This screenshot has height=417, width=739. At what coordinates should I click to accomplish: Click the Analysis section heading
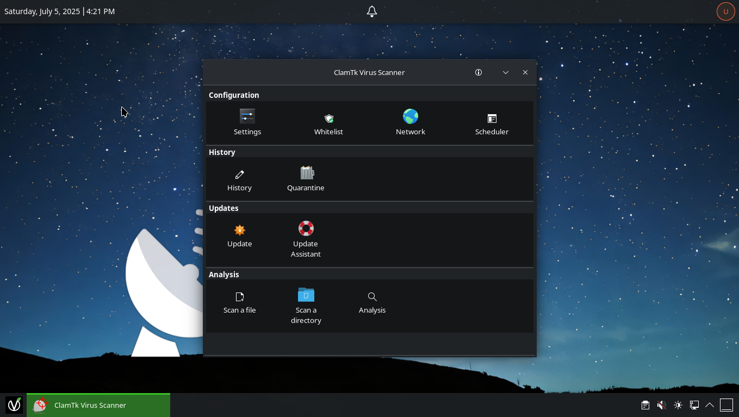[223, 275]
